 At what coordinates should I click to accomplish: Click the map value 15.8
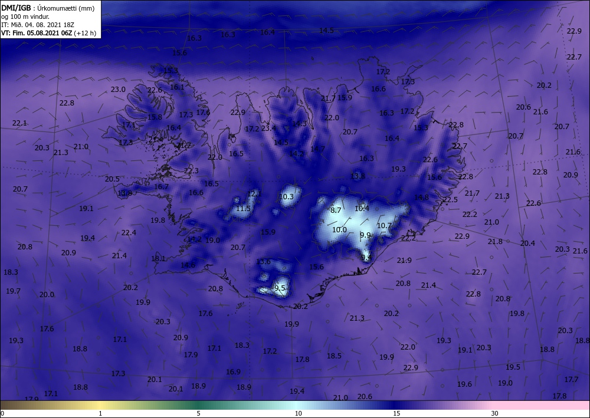pyautogui.click(x=155, y=117)
